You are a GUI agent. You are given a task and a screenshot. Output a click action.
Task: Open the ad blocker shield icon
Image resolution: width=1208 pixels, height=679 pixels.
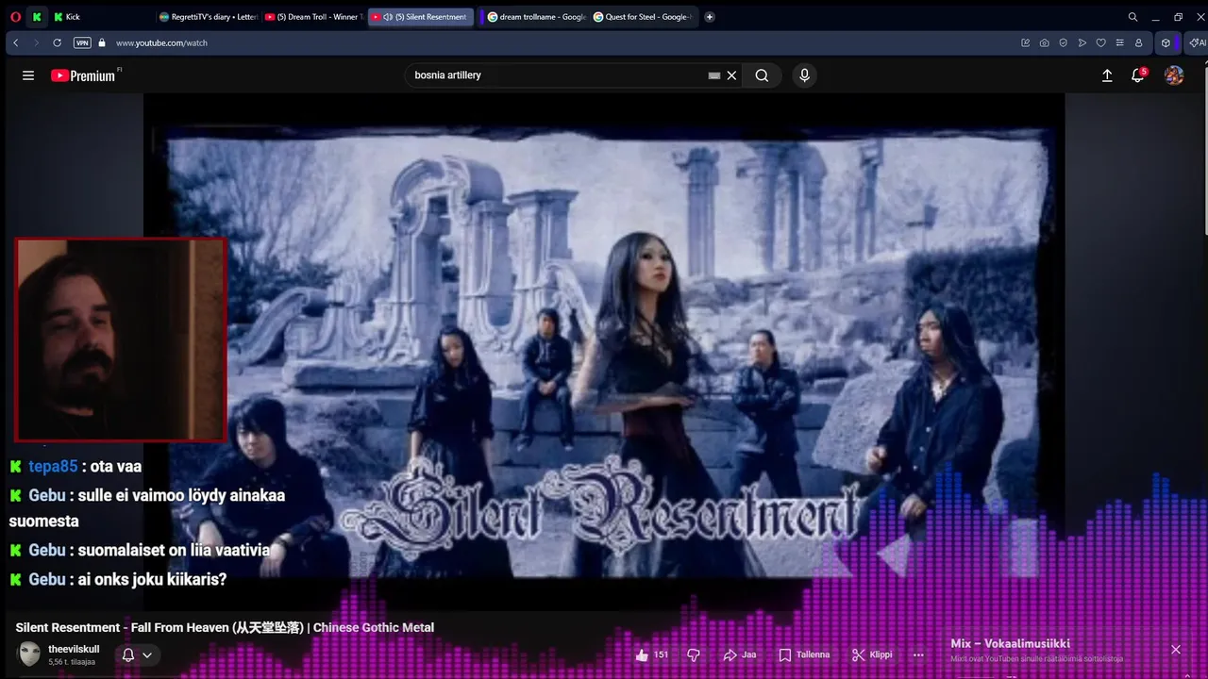(1063, 42)
